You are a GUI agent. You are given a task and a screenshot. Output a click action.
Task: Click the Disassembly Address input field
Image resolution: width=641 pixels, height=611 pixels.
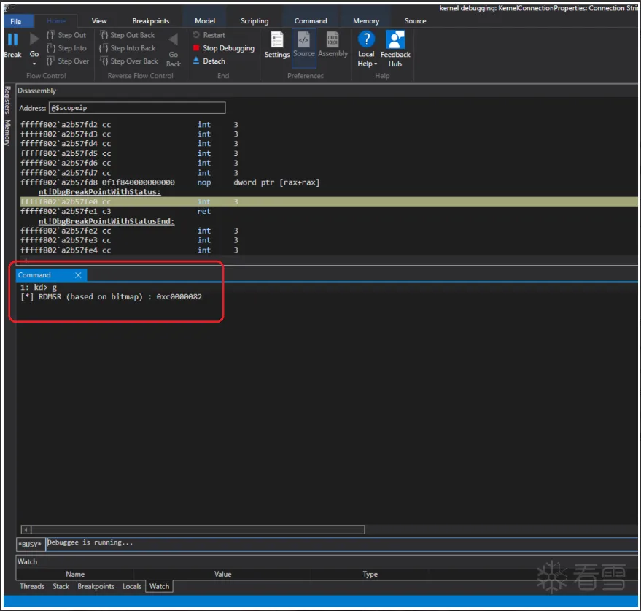pyautogui.click(x=137, y=108)
